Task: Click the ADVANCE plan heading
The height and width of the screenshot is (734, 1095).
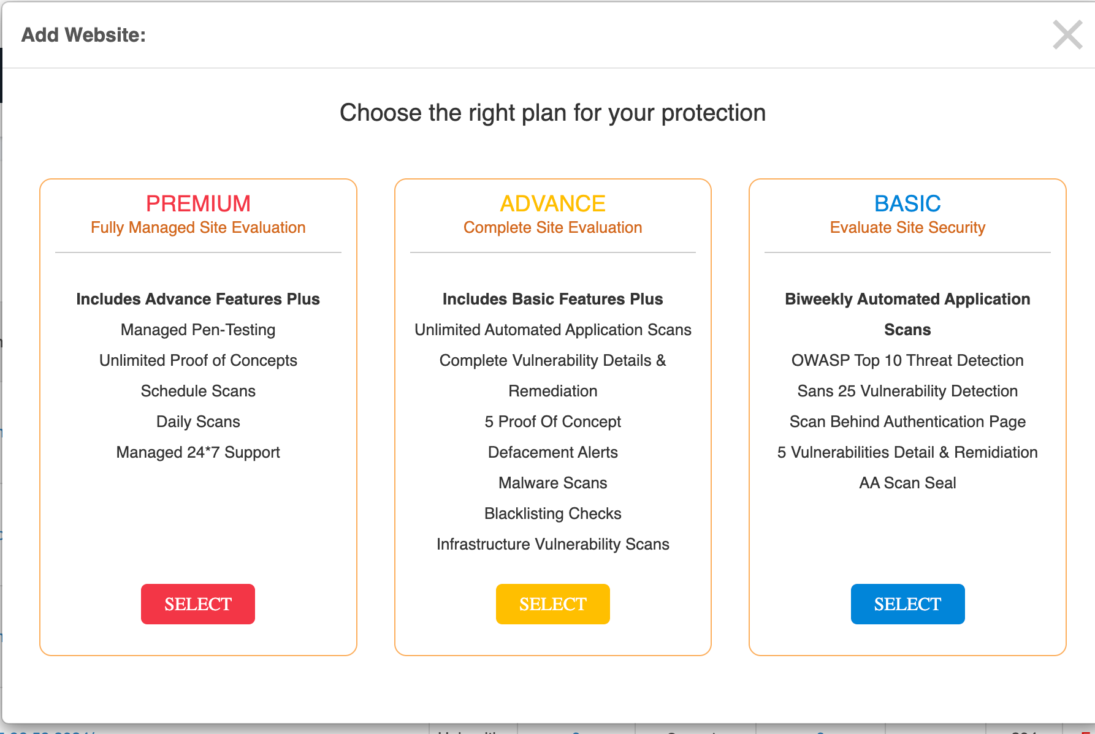Action: coord(552,203)
